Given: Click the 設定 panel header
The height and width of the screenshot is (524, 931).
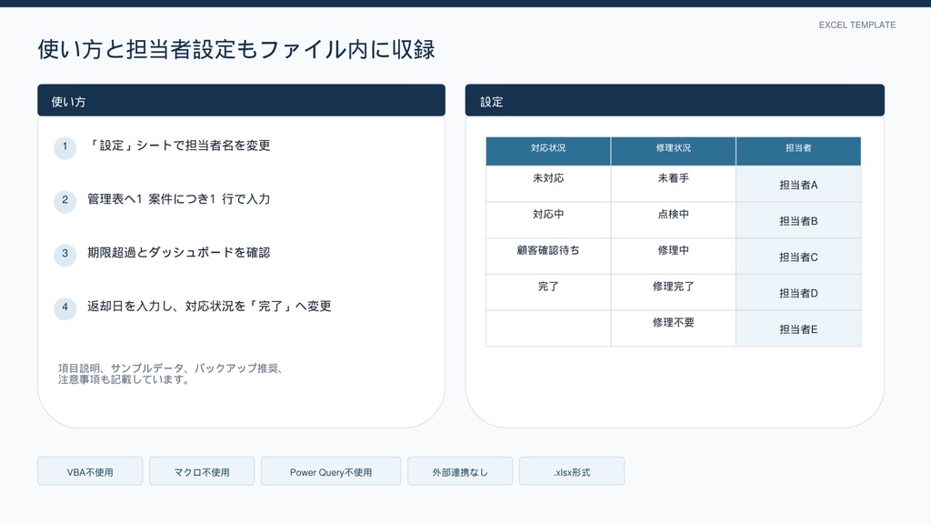Looking at the screenshot, I should [675, 100].
